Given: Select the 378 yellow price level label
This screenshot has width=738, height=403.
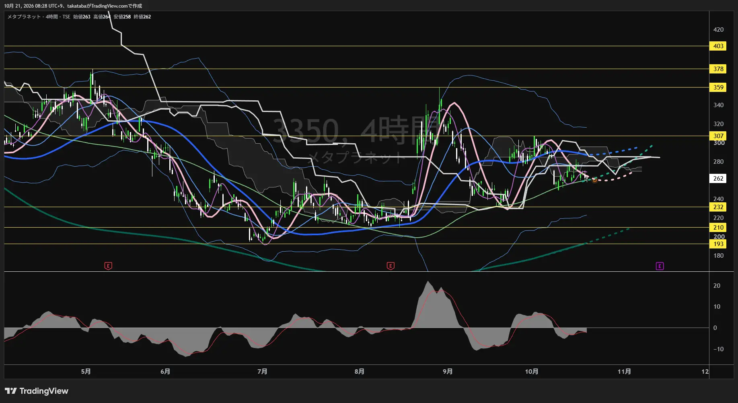Looking at the screenshot, I should [x=718, y=69].
